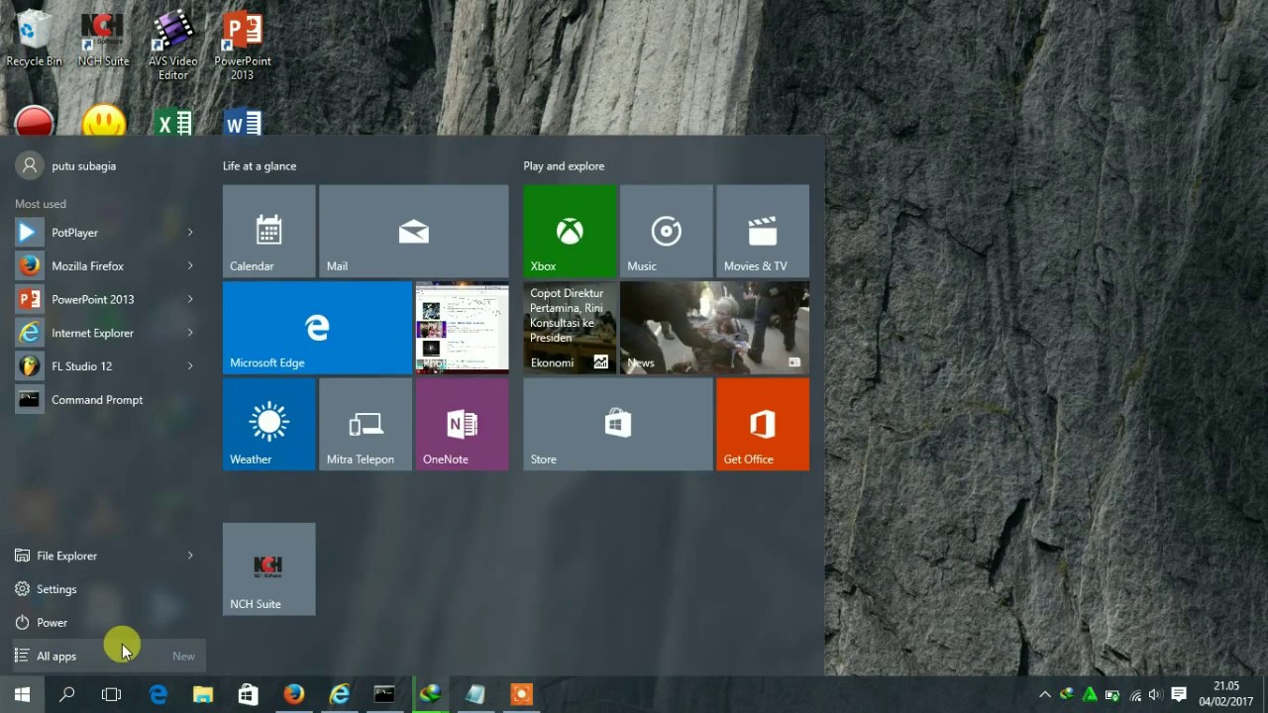Screen dimensions: 1268x713
Task: Open Firefox from the taskbar
Action: (294, 694)
